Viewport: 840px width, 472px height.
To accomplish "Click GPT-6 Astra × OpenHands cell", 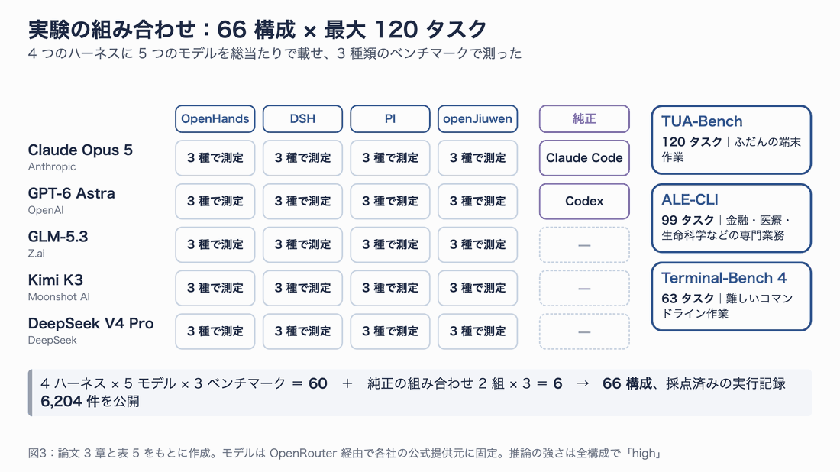I will (215, 202).
